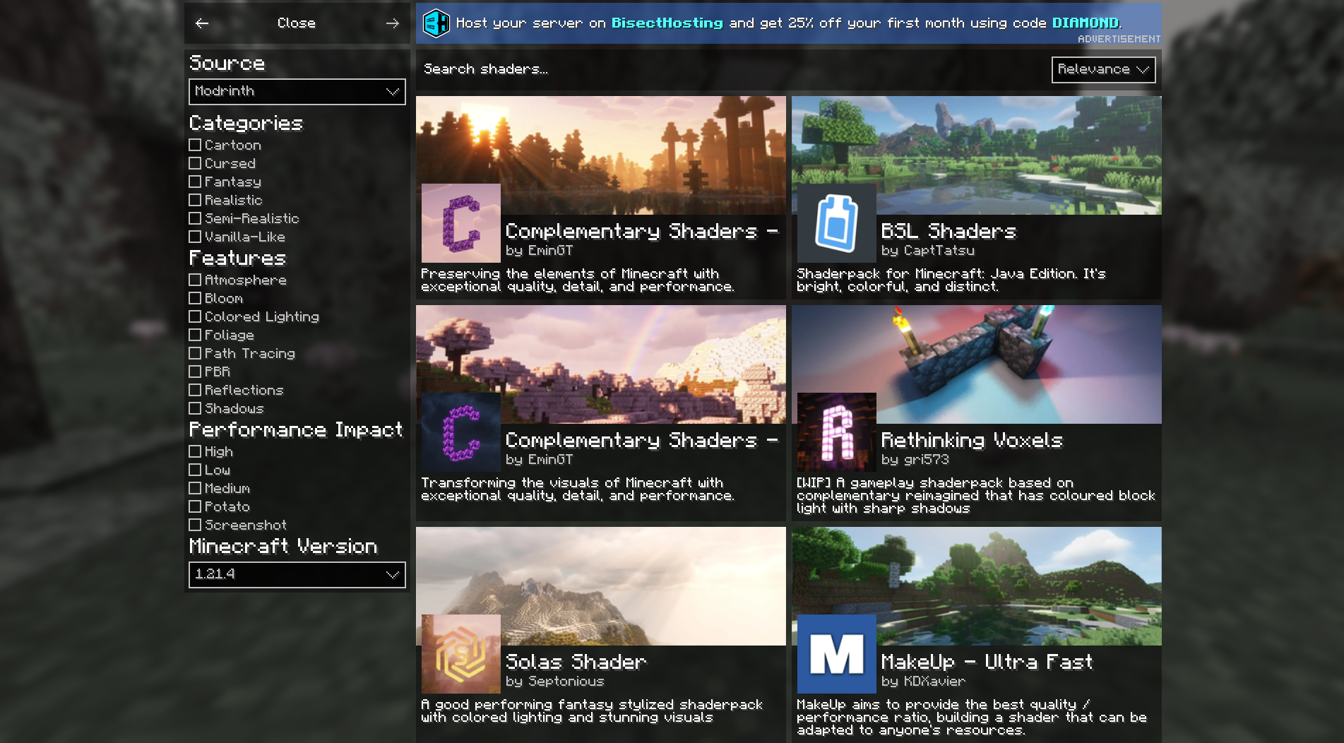Viewport: 1344px width, 743px height.
Task: Select the BSL Shaders title
Action: tap(948, 231)
